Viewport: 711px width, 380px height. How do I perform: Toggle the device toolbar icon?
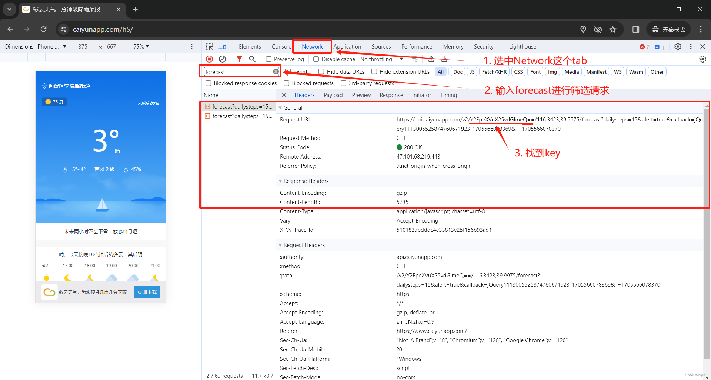223,47
